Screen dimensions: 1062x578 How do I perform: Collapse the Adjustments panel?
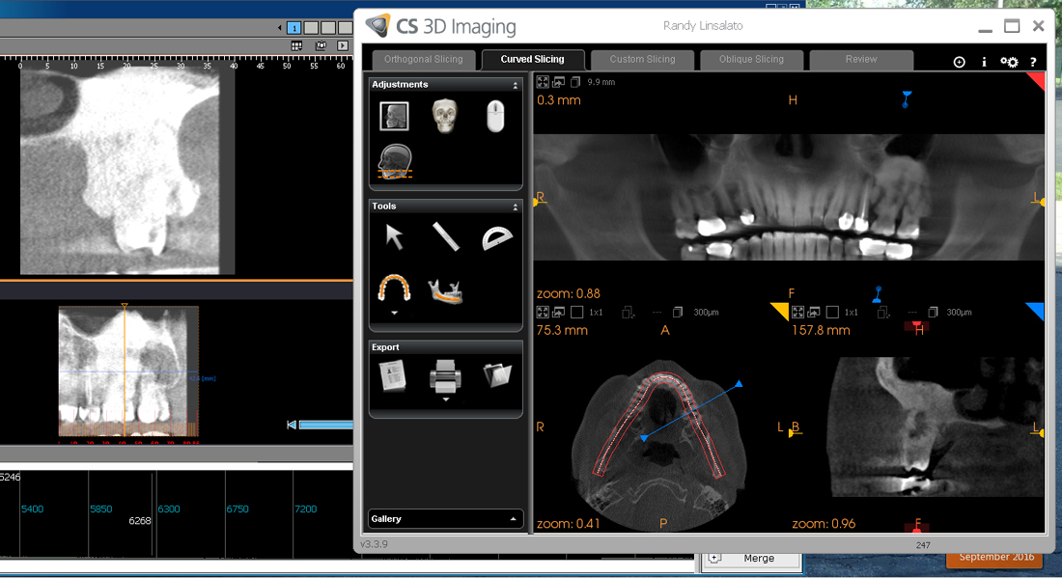click(x=515, y=85)
